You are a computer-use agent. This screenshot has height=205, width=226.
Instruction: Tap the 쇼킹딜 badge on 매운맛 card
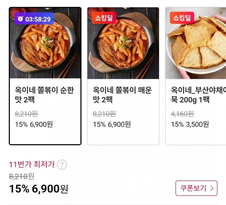point(104,18)
